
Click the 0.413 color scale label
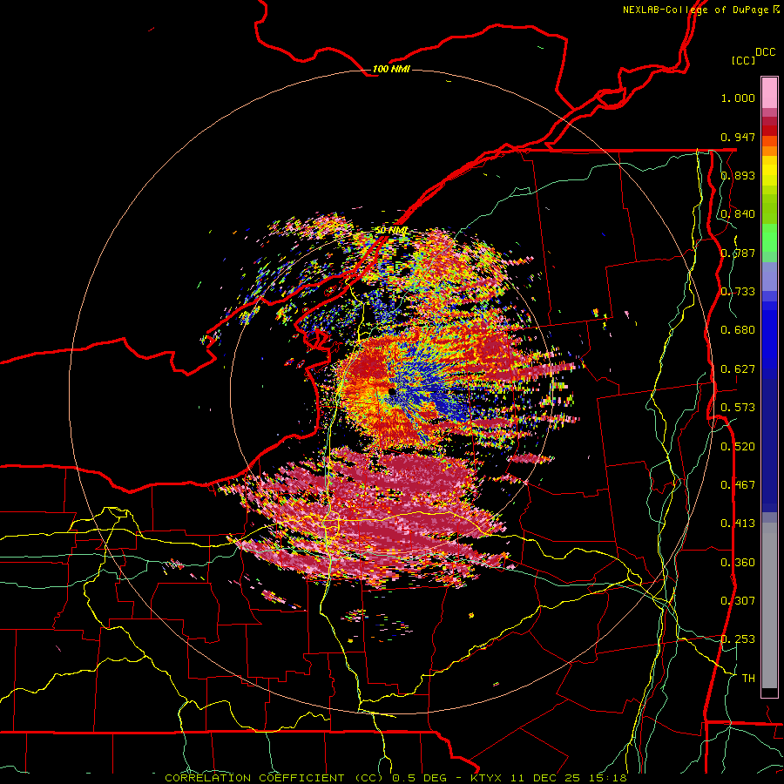click(x=738, y=524)
